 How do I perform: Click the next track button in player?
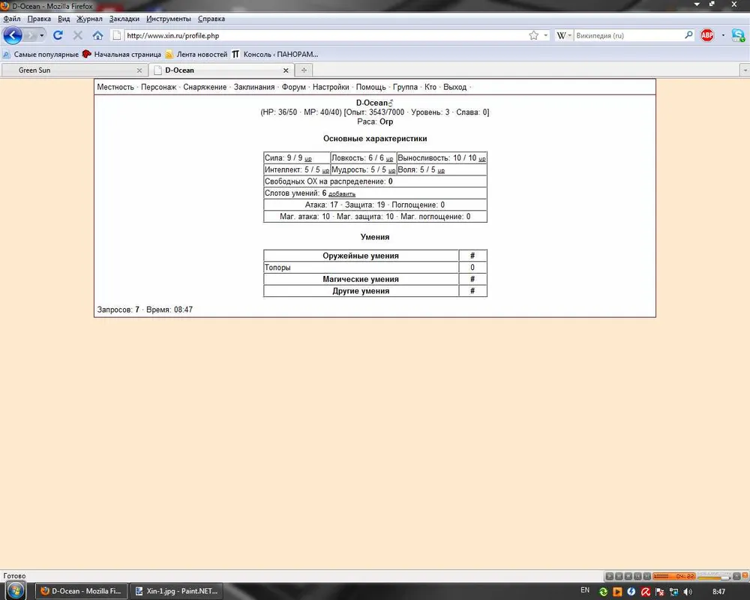click(646, 576)
